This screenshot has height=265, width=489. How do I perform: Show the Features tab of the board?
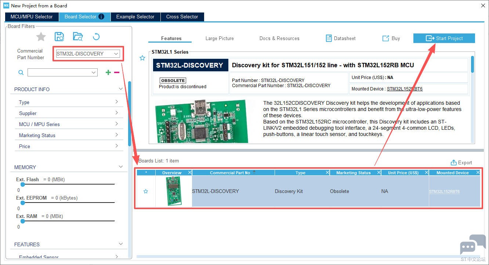(x=171, y=38)
